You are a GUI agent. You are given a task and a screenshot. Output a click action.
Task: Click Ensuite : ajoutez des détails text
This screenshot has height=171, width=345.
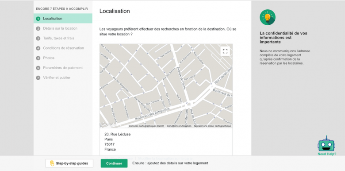[170, 163]
